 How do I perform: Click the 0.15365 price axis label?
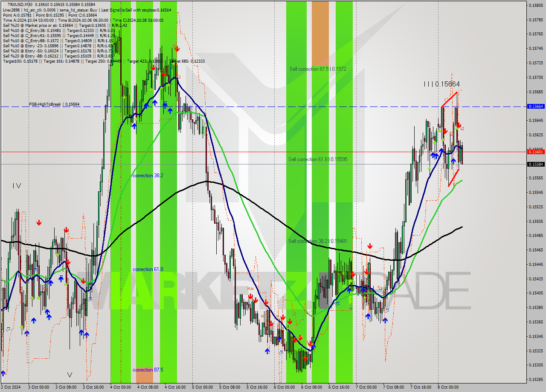pyautogui.click(x=535, y=322)
